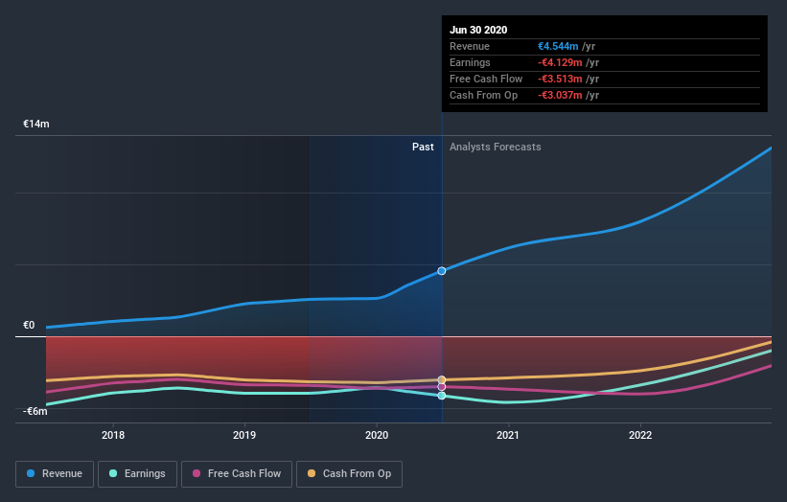The height and width of the screenshot is (502, 787).
Task: Select the 2021 x-axis label
Action: pos(508,435)
